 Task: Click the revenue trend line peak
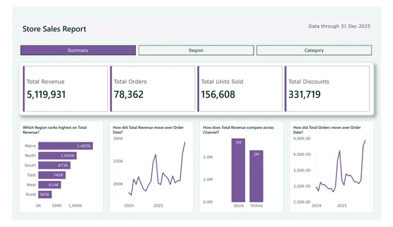pos(185,142)
